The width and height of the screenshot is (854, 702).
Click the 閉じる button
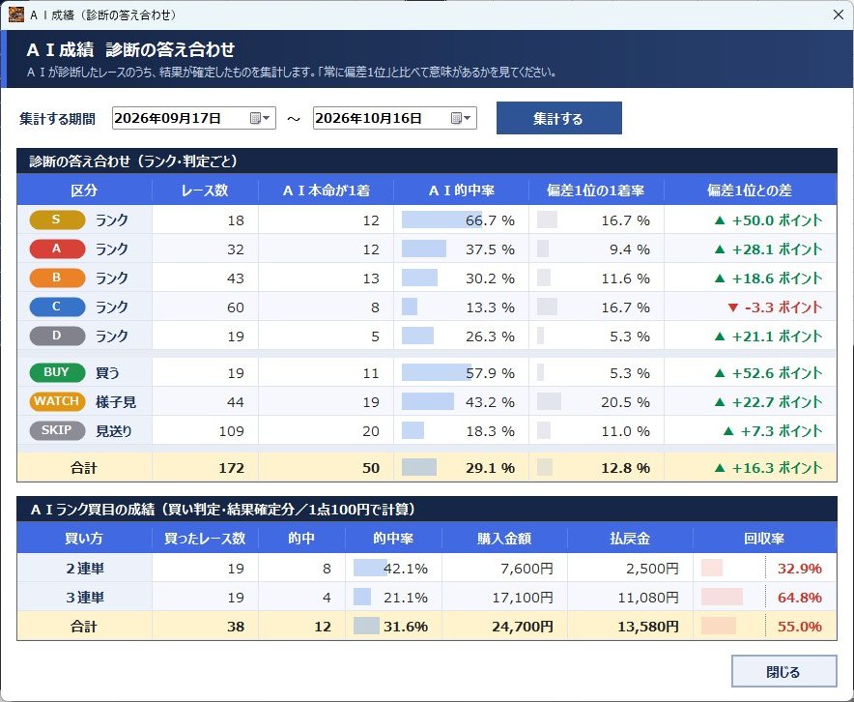click(783, 671)
